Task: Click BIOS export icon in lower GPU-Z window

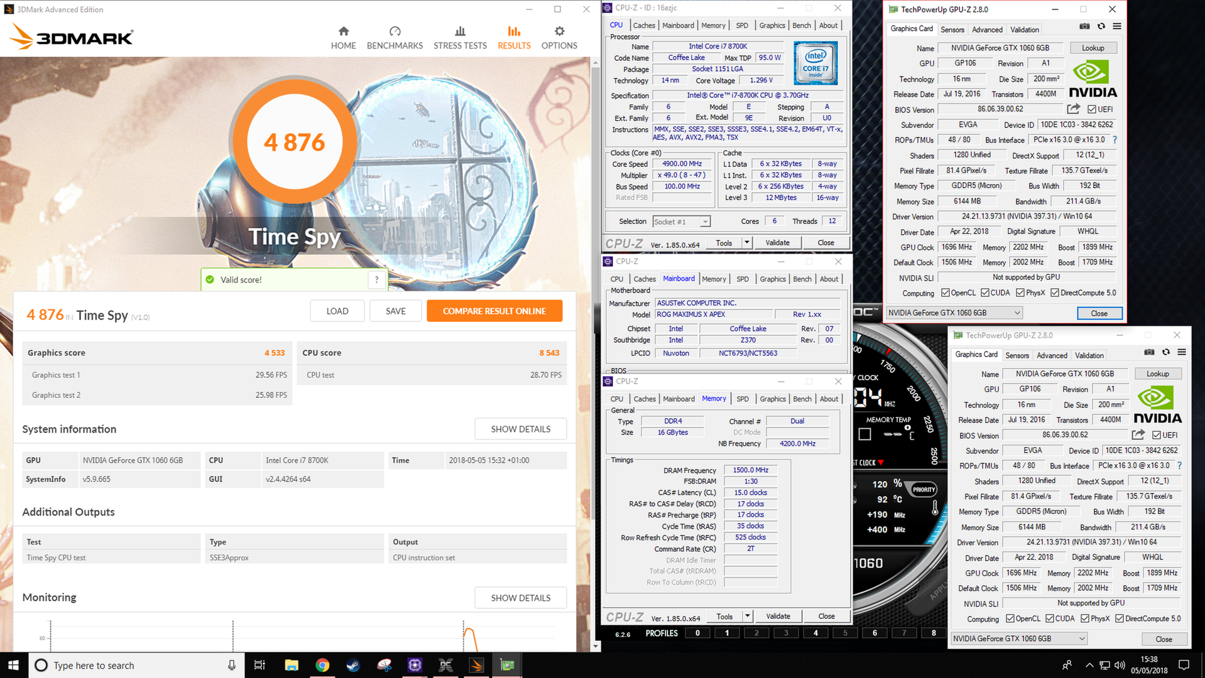Action: click(x=1138, y=435)
